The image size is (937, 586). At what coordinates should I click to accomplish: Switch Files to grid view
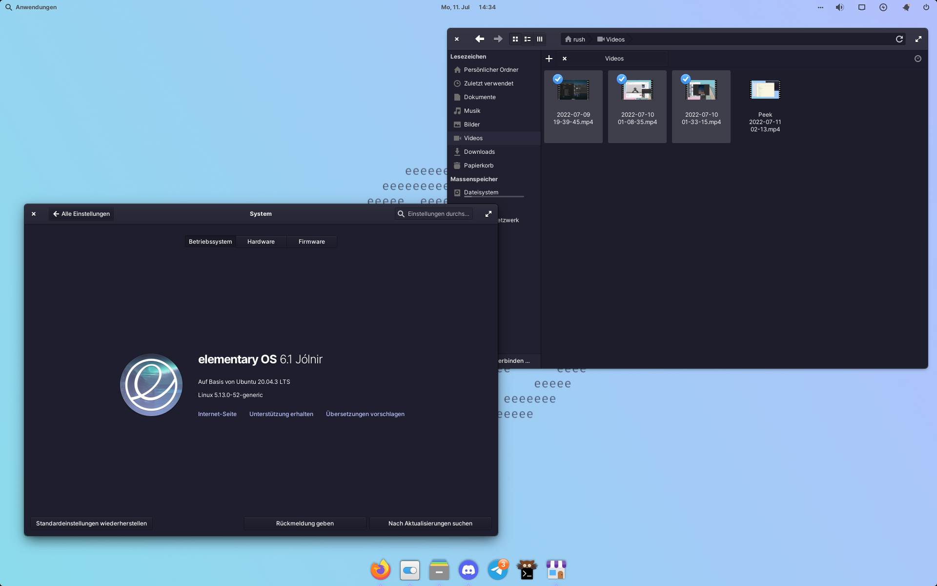(515, 39)
